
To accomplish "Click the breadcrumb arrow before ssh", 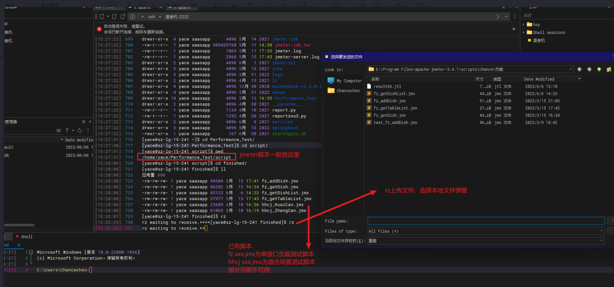I will click(x=143, y=17).
